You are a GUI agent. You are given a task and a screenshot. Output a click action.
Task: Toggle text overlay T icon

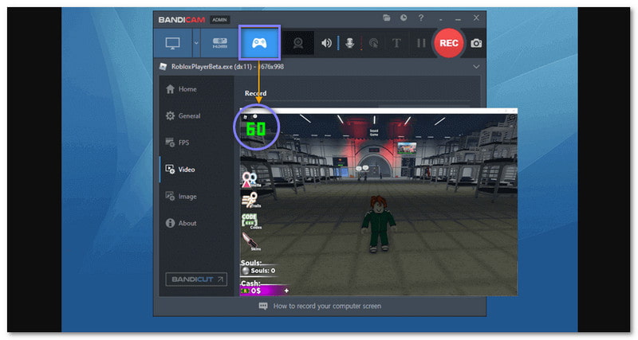click(396, 43)
